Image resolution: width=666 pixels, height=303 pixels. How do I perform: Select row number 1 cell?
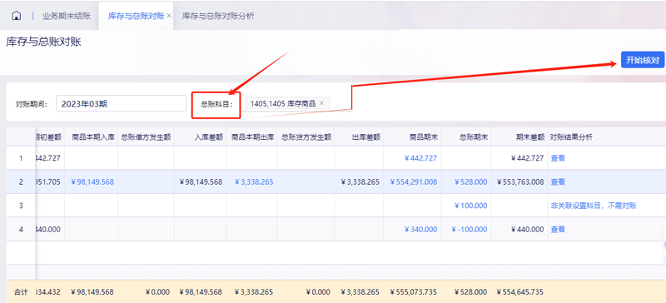point(21,158)
